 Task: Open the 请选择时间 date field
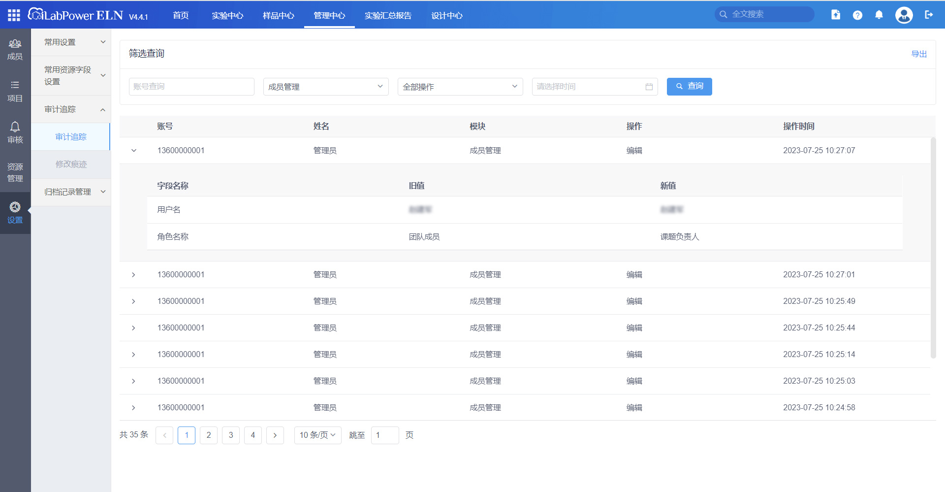[x=595, y=87]
